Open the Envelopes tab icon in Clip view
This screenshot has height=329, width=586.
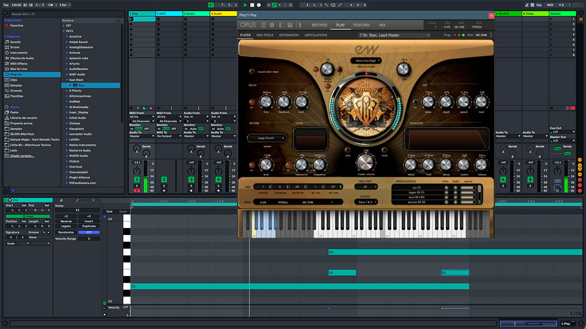pos(77,200)
